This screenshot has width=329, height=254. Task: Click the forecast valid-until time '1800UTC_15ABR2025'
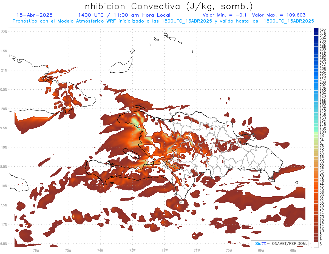[289, 21]
